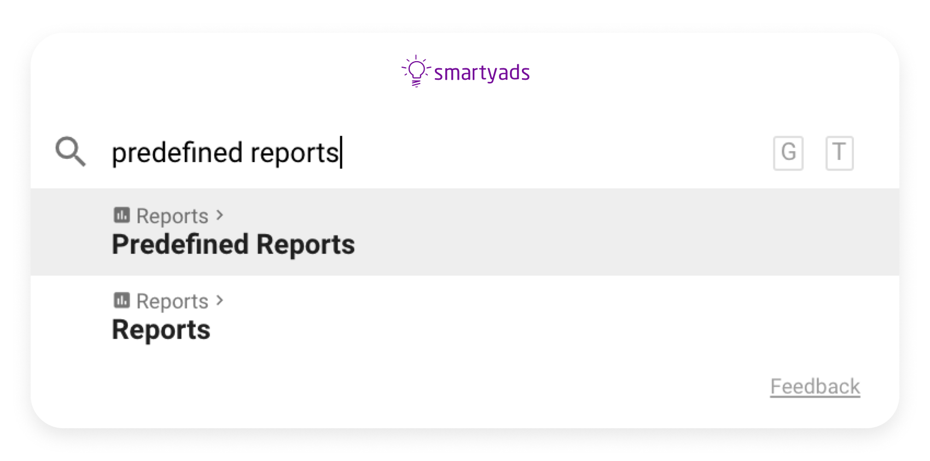Open the Predefined Reports search result
The height and width of the screenshot is (461, 930).
233,244
